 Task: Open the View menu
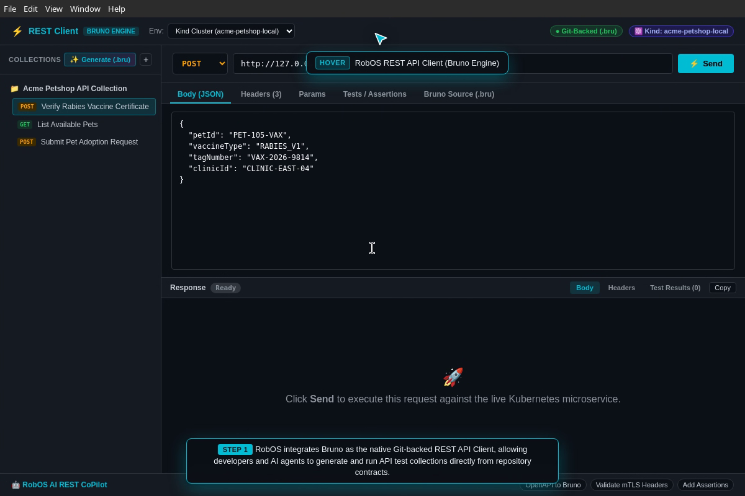pyautogui.click(x=54, y=9)
